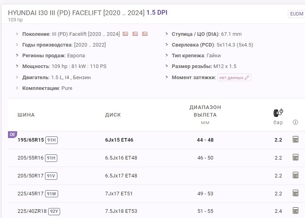Expand the Комплектации chevron
This screenshot has width=305, height=218.
[x=17, y=88]
